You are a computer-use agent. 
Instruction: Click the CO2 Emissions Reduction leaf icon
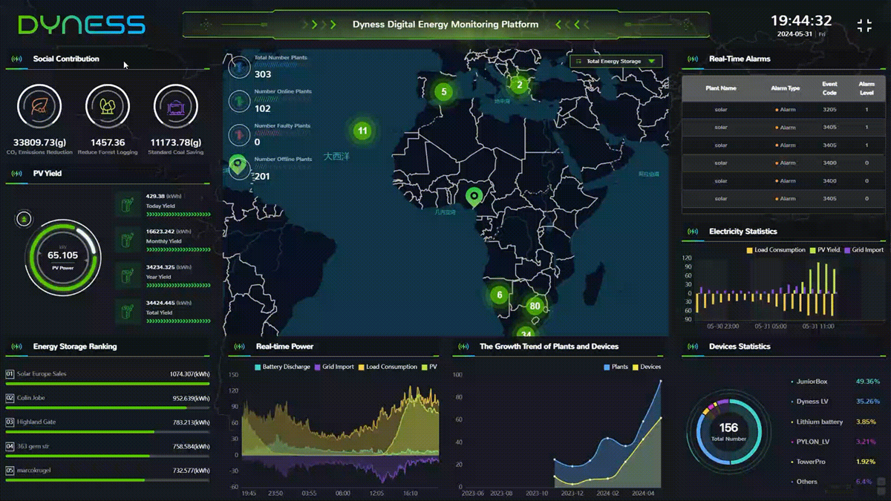39,108
